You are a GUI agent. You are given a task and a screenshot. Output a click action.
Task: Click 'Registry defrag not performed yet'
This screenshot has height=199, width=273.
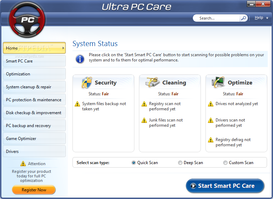point(233,142)
